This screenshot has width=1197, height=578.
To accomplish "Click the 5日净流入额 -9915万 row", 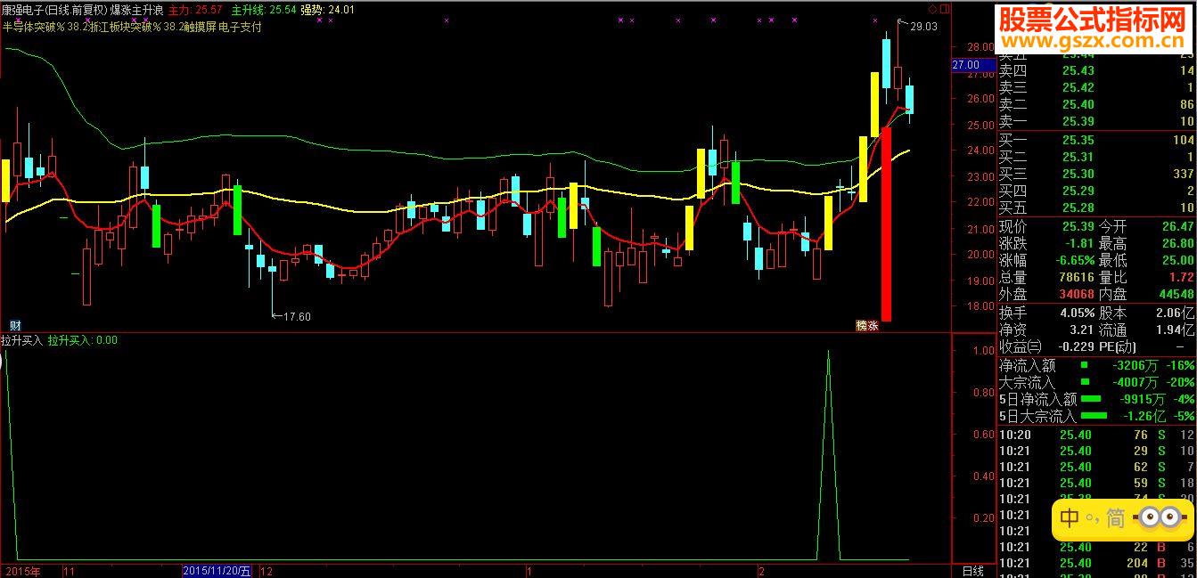I will coord(1096,399).
